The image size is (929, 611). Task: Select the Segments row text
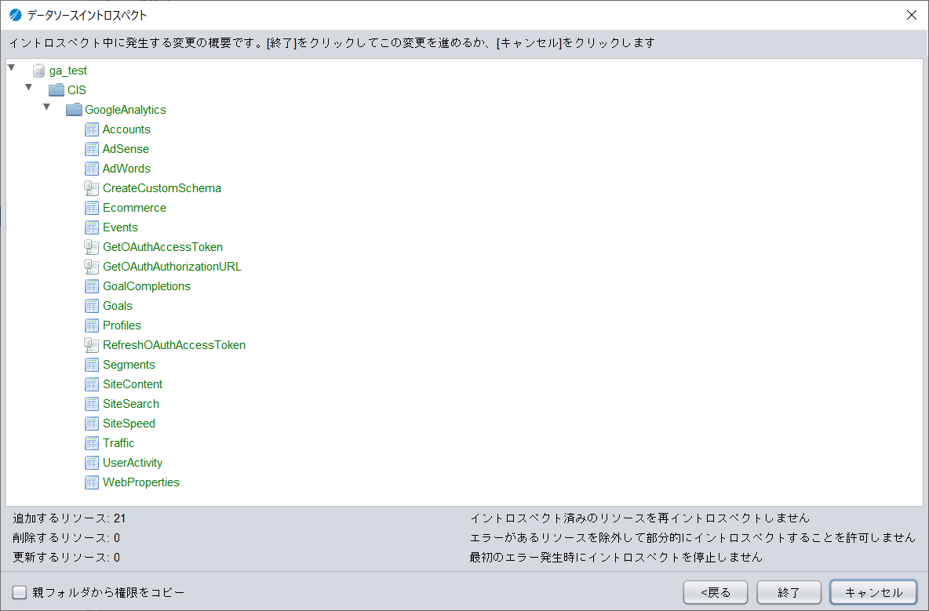point(129,365)
